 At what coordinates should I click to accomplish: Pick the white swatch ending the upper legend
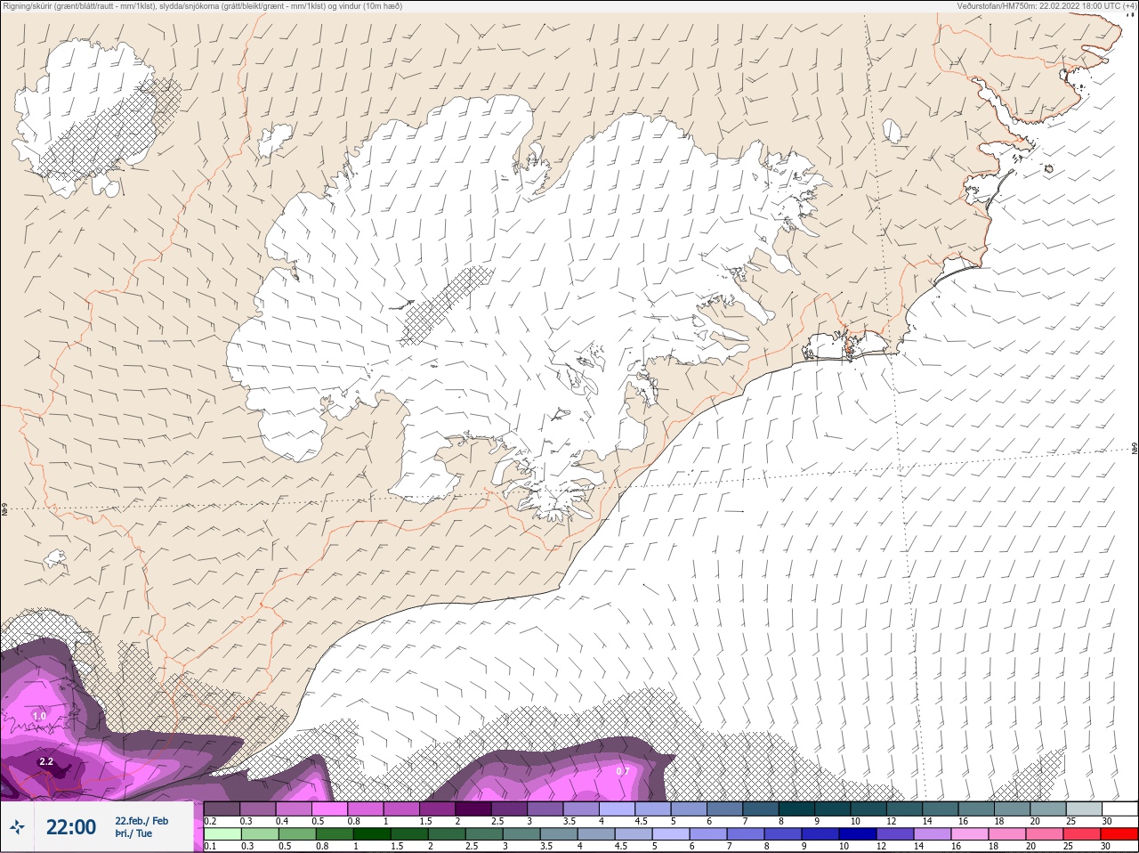point(1119,809)
